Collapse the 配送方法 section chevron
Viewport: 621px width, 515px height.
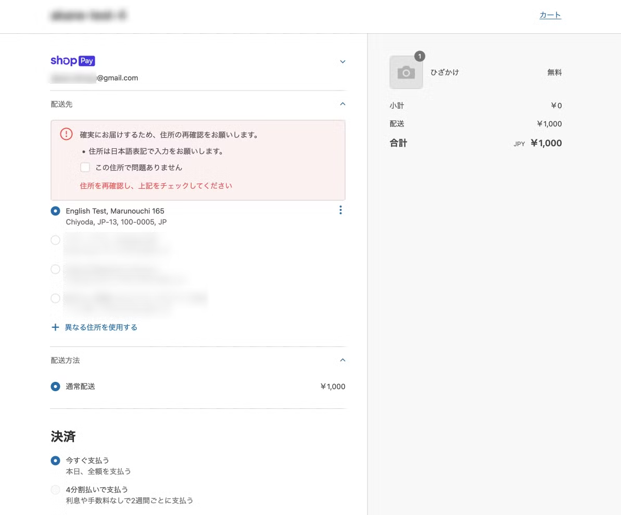343,360
